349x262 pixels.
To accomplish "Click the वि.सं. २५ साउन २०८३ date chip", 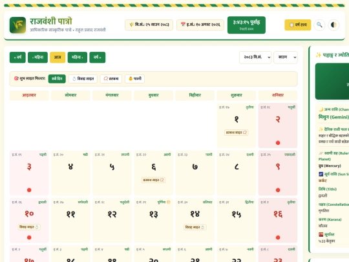I will coord(149,25).
